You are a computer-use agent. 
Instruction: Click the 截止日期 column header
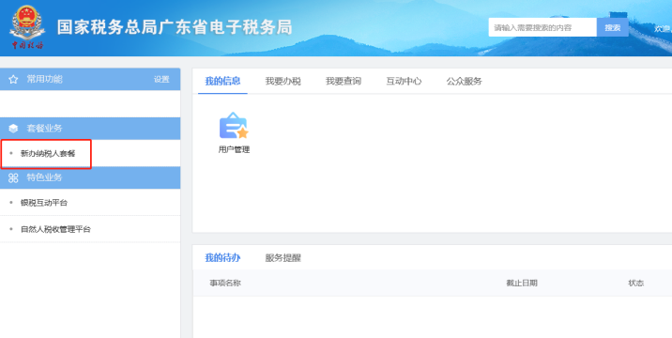[x=522, y=284]
